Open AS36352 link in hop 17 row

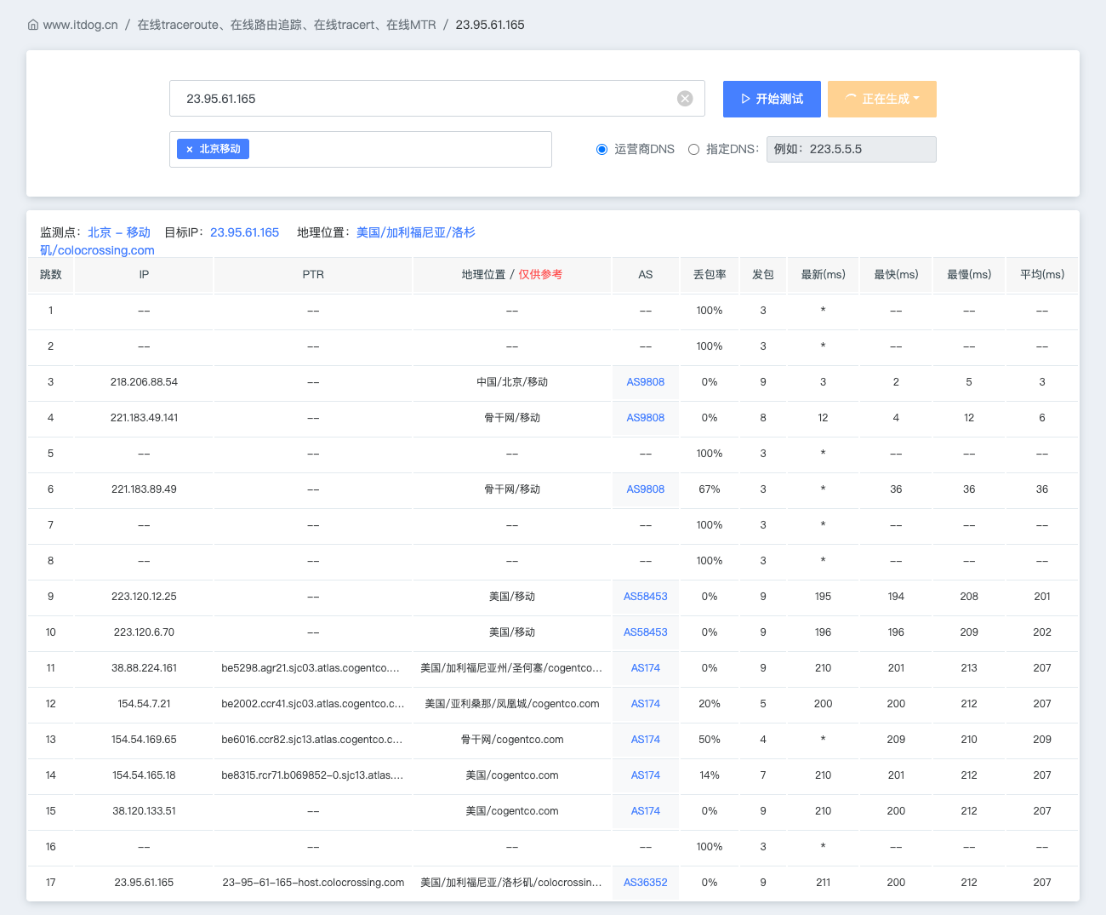click(646, 883)
